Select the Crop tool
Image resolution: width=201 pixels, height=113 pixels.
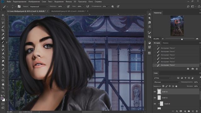3,30
